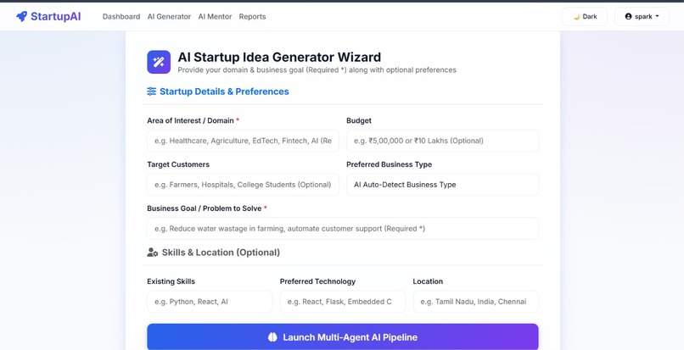Viewport: 684px width, 350px height.
Task: Click the 'Preferred Technology' label
Action: tap(317, 281)
